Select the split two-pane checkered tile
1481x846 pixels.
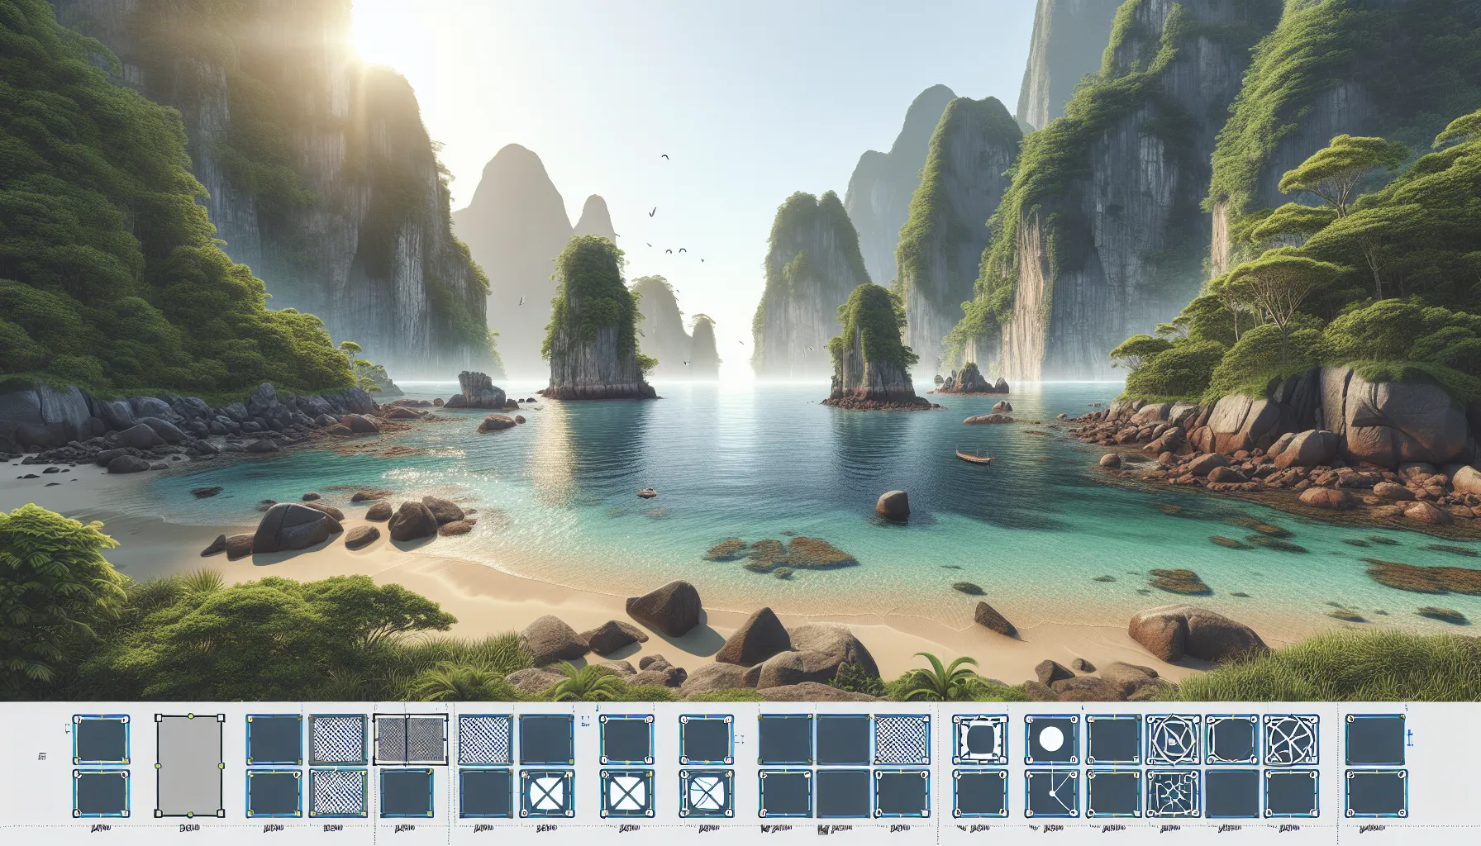(x=411, y=739)
